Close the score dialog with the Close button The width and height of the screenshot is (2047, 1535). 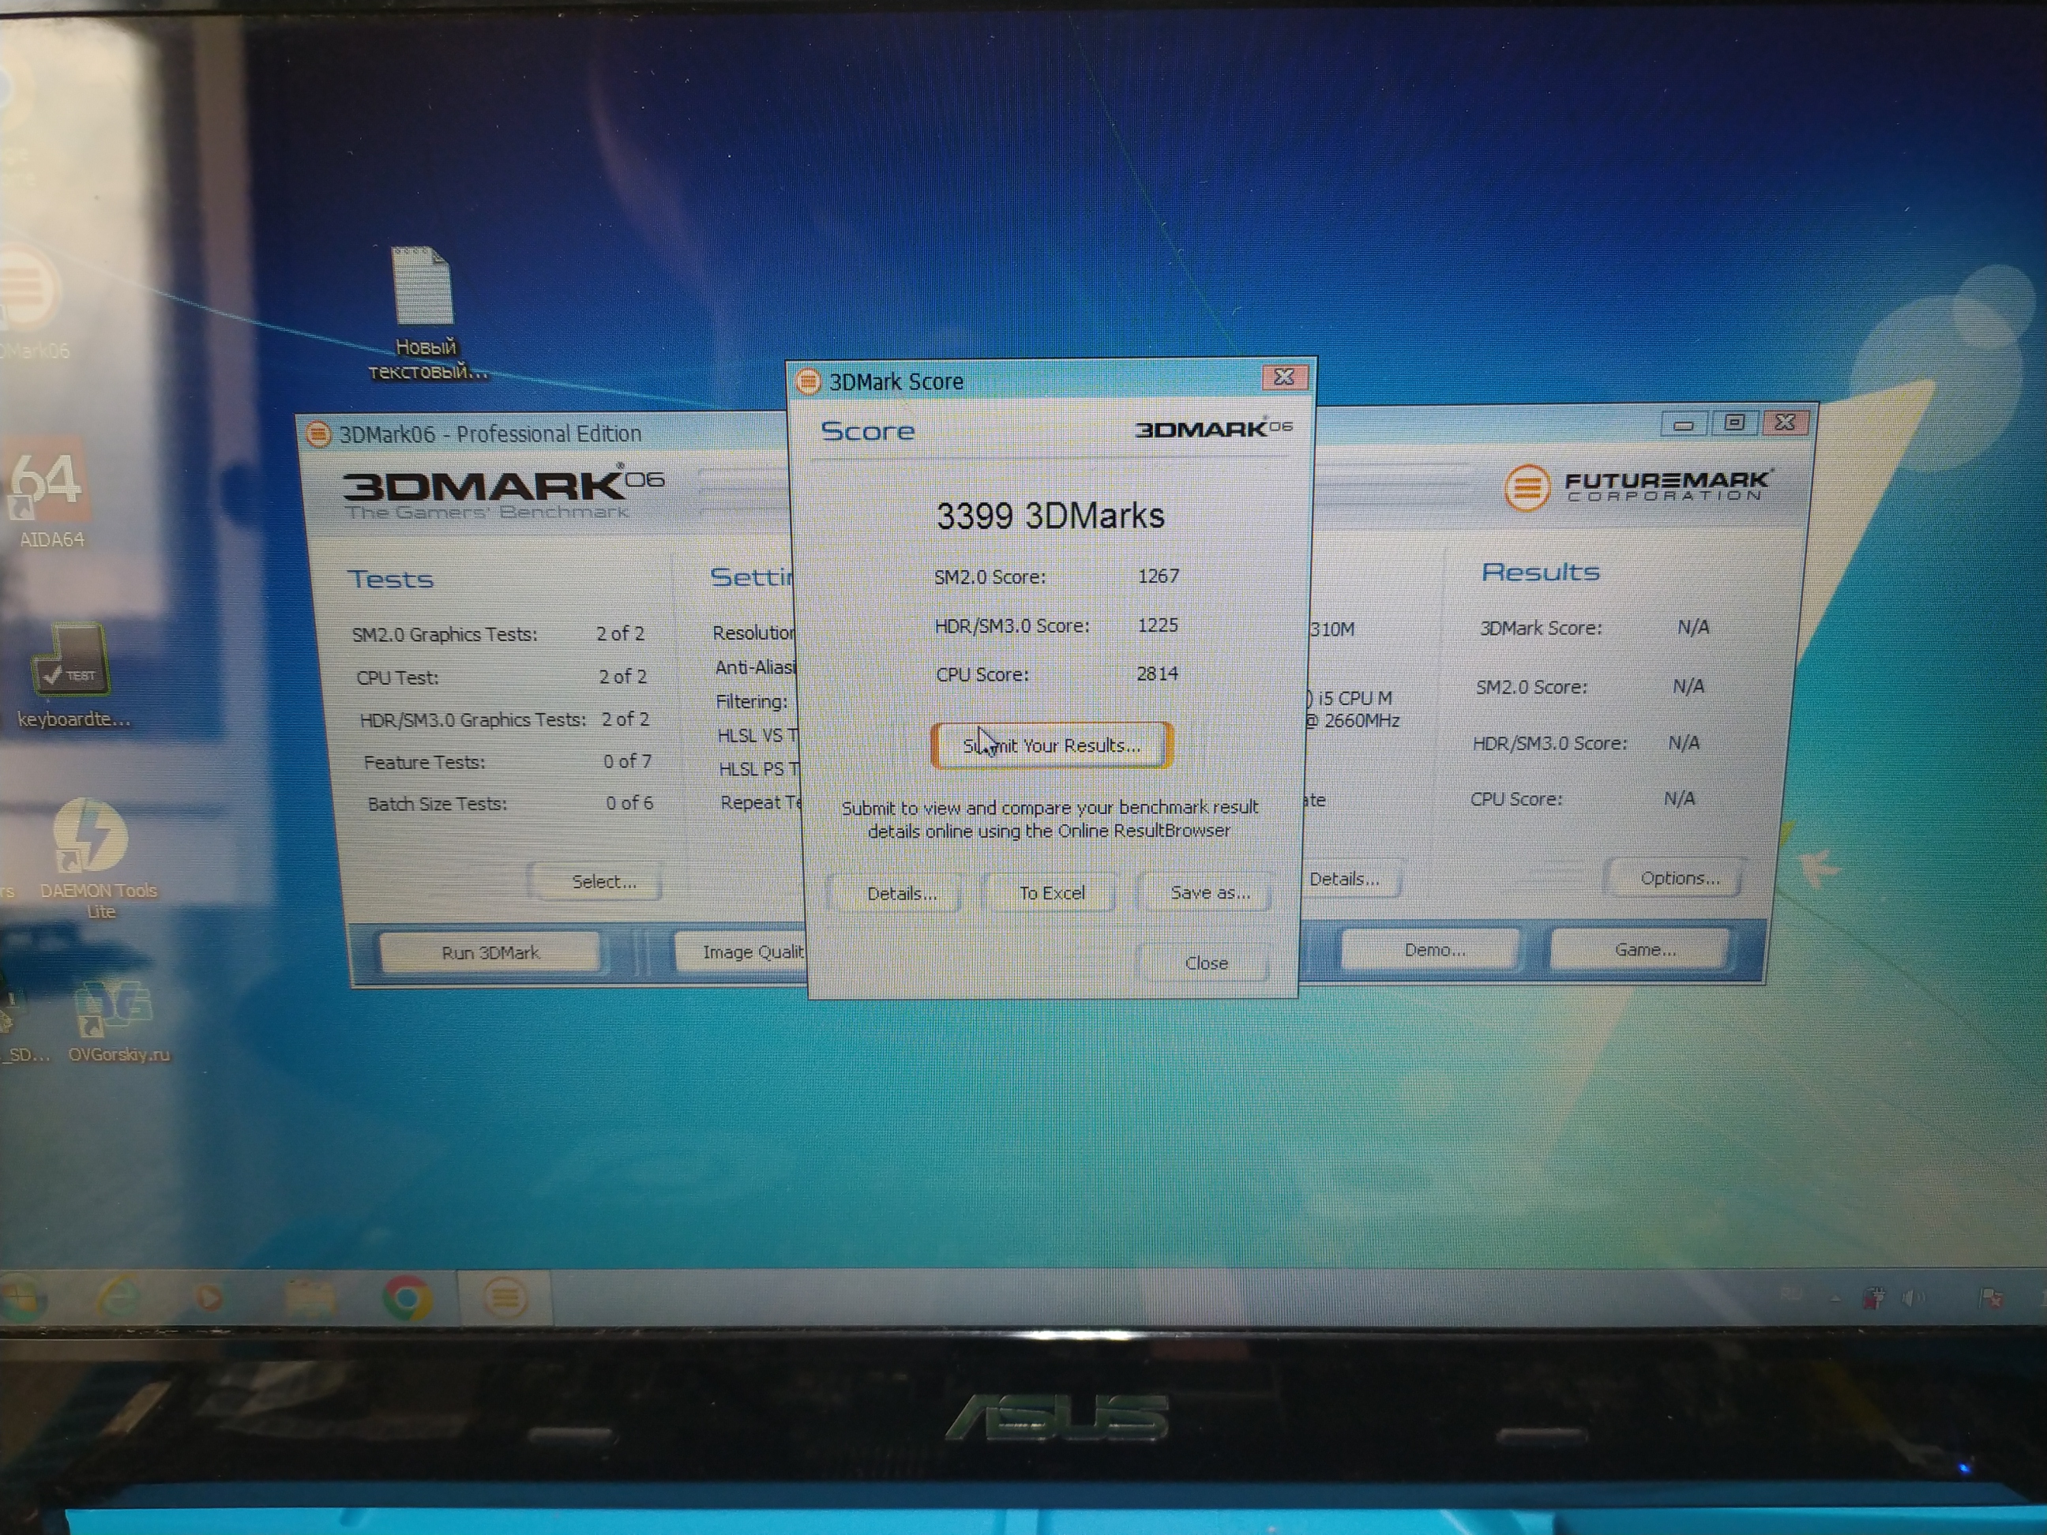click(1206, 963)
